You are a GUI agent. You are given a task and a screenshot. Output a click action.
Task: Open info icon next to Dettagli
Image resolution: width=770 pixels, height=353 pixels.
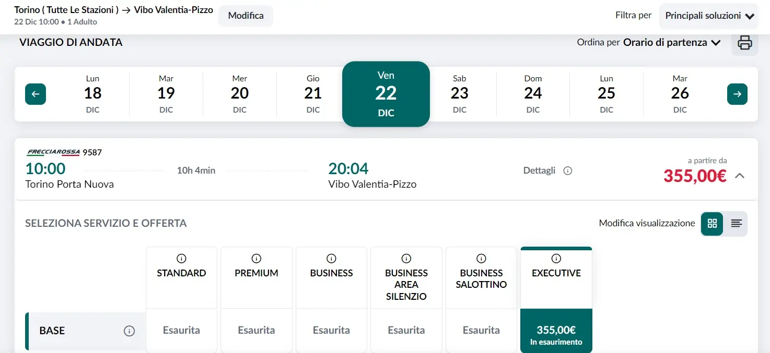click(x=568, y=171)
